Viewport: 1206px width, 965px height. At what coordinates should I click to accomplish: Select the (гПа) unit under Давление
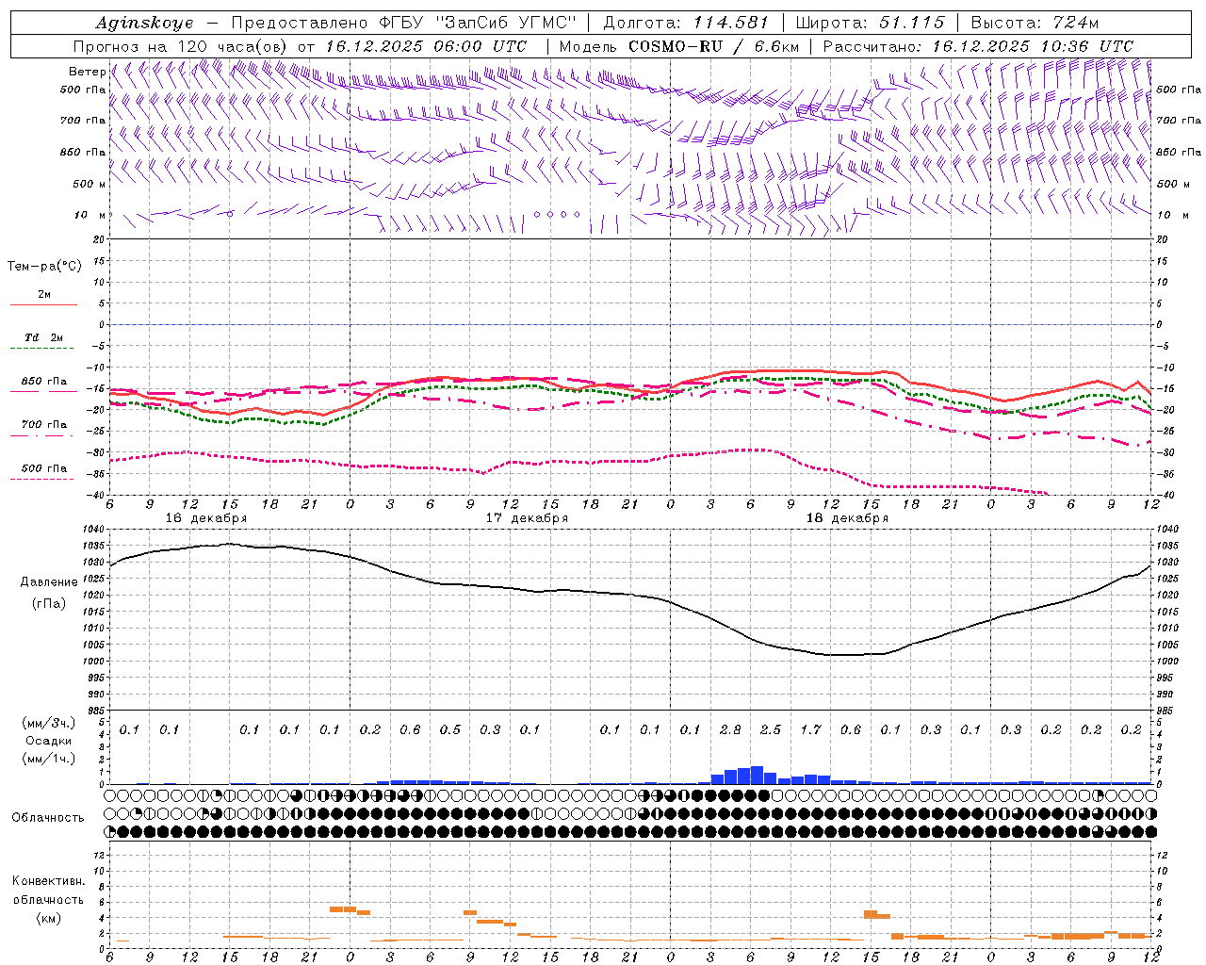click(x=48, y=603)
